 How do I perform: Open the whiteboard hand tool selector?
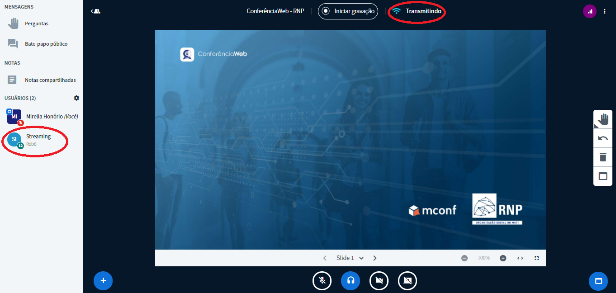click(603, 119)
